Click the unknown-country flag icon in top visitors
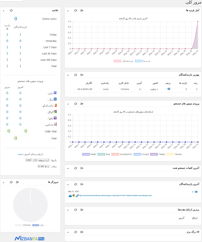 pyautogui.click(x=169, y=89)
